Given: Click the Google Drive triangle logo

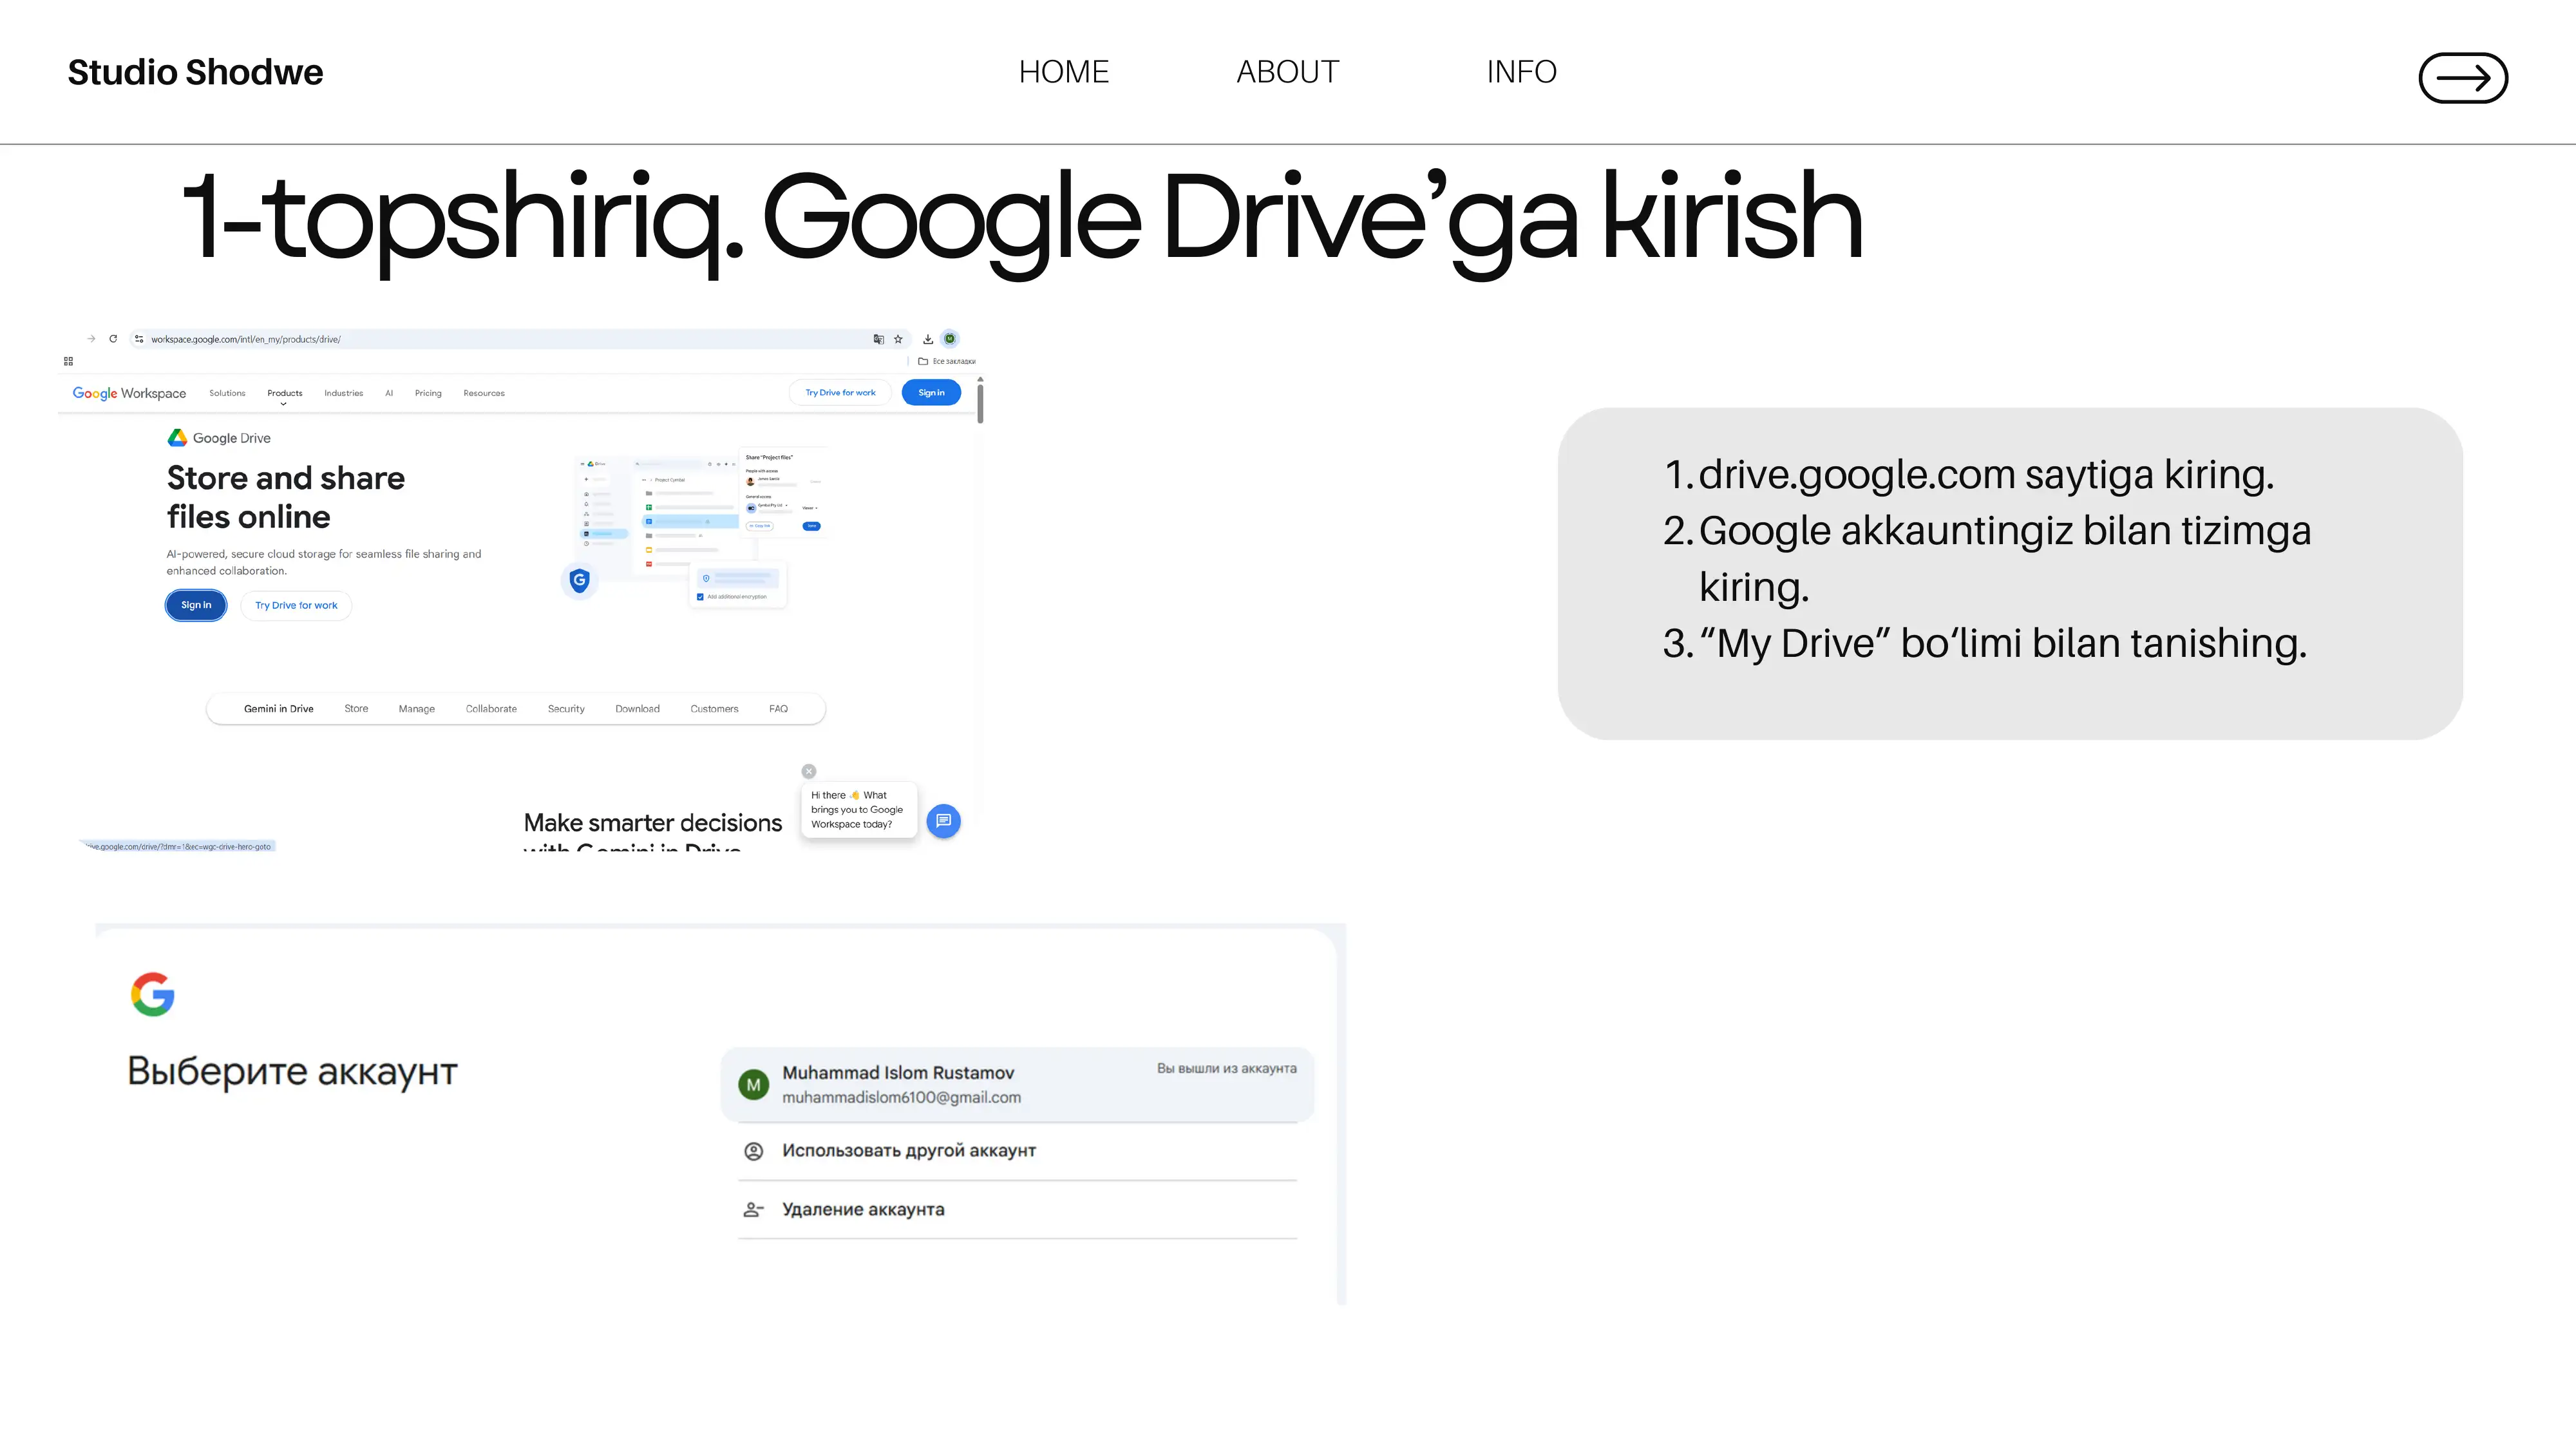Looking at the screenshot, I should [x=177, y=437].
